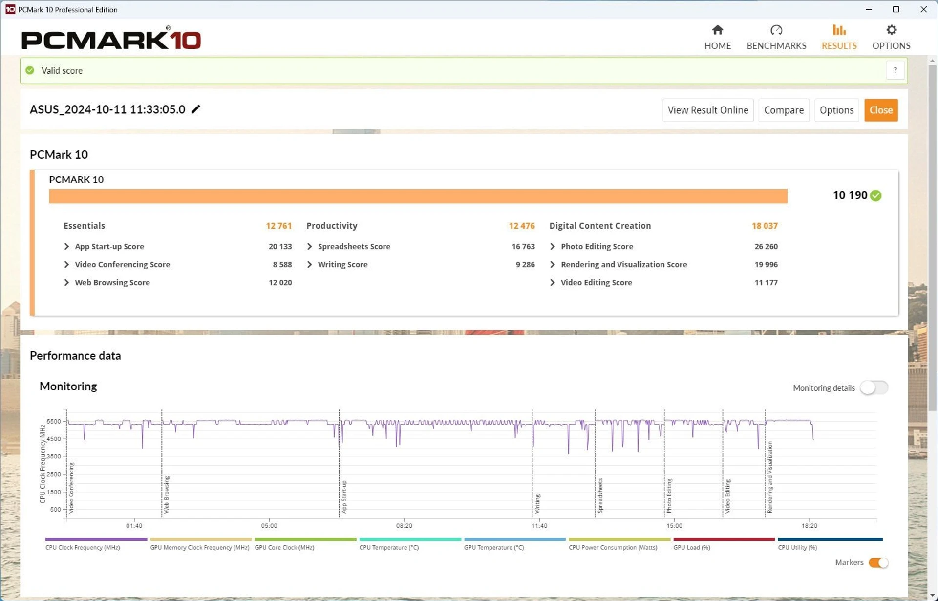The image size is (938, 601).
Task: Click the result name ASUS_2024-10-11 11:33:05.0
Action: 107,109
